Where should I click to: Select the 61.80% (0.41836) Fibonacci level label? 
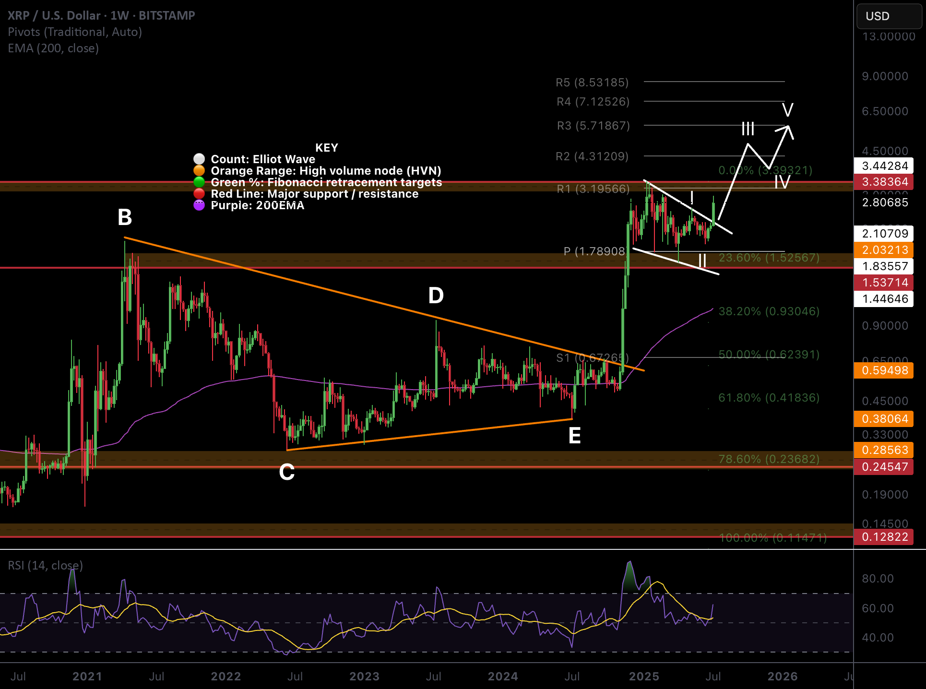pyautogui.click(x=769, y=398)
